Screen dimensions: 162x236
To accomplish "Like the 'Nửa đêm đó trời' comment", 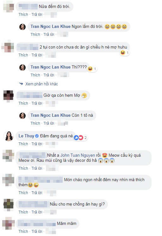I will (23, 15).
